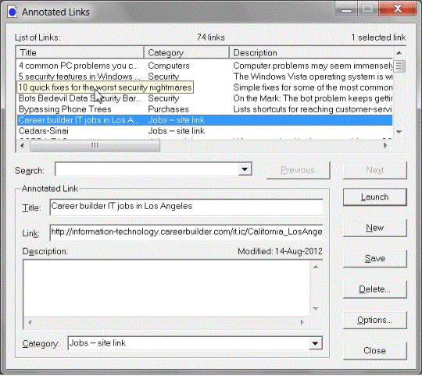This screenshot has width=422, height=376.
Task: Click the Link URL input field
Action: [186, 232]
